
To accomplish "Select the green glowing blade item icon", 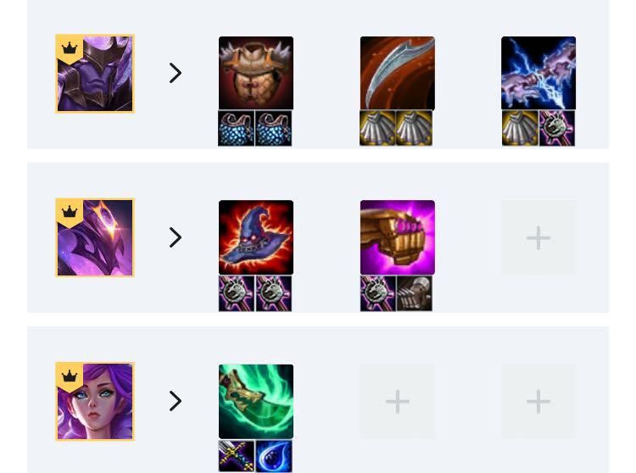I will tap(256, 401).
